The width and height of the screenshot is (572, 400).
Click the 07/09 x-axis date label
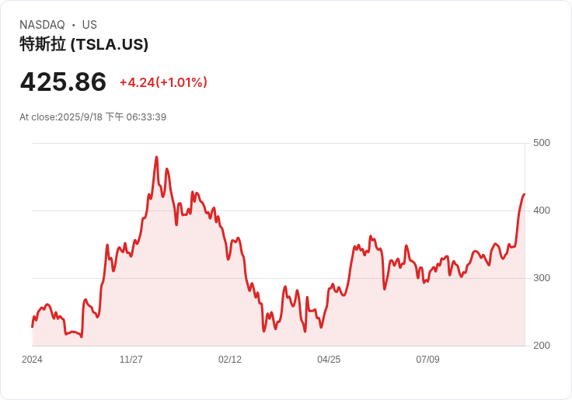[427, 360]
